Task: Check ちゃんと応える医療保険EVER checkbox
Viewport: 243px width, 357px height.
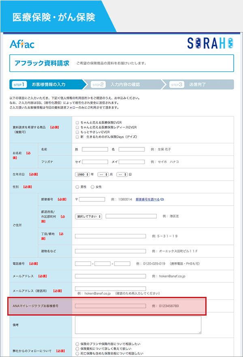Action: tap(77, 123)
